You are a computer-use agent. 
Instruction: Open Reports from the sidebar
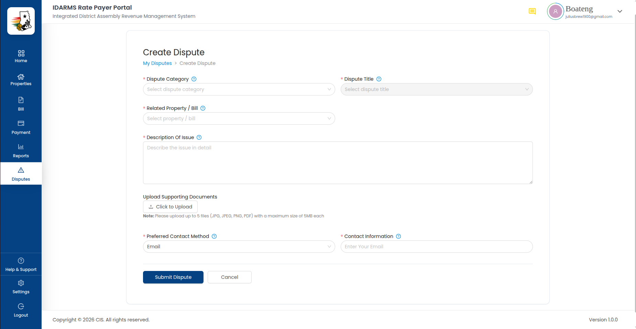(21, 151)
